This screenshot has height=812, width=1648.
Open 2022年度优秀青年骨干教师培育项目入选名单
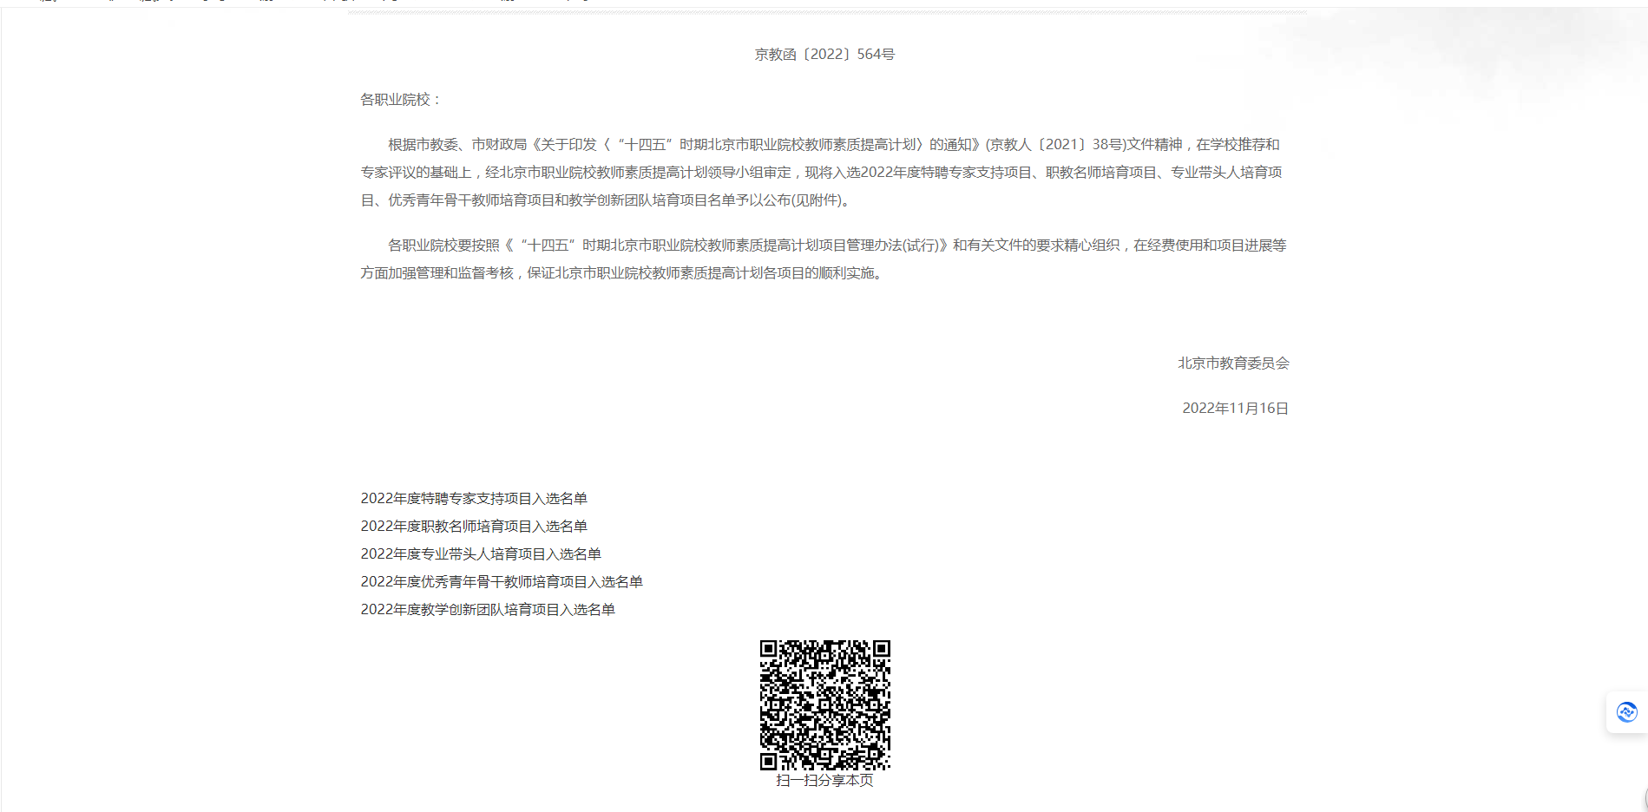point(502,582)
